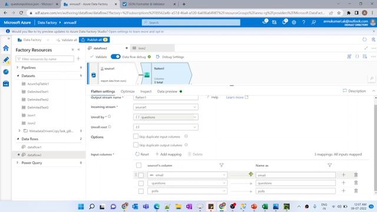
Task: Expand the MetadataDrivenCopyTask folder
Action: click(19, 131)
